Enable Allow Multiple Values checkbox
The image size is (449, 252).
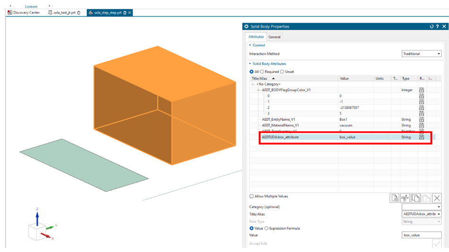[252, 196]
